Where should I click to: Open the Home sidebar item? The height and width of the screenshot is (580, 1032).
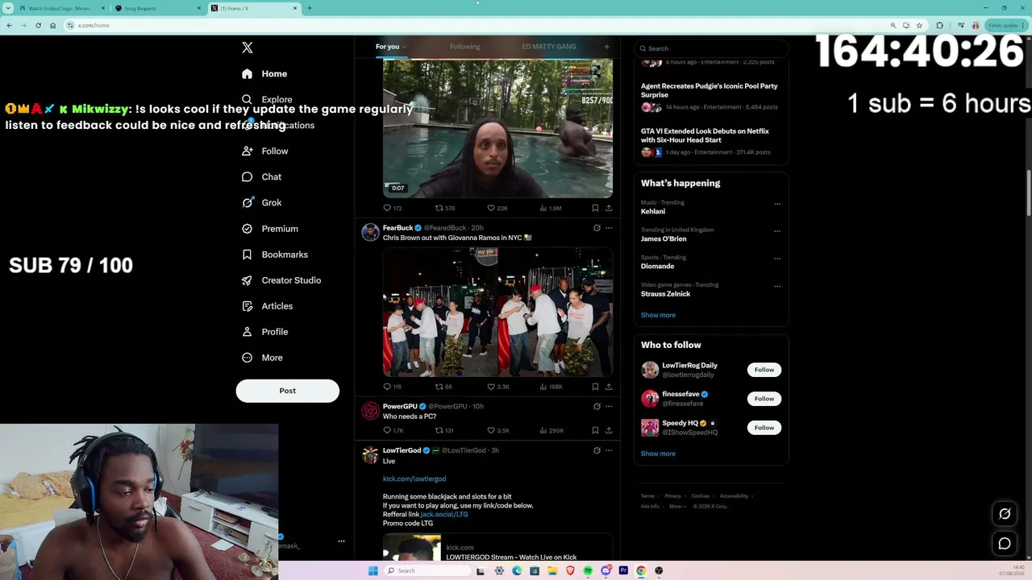(x=264, y=73)
